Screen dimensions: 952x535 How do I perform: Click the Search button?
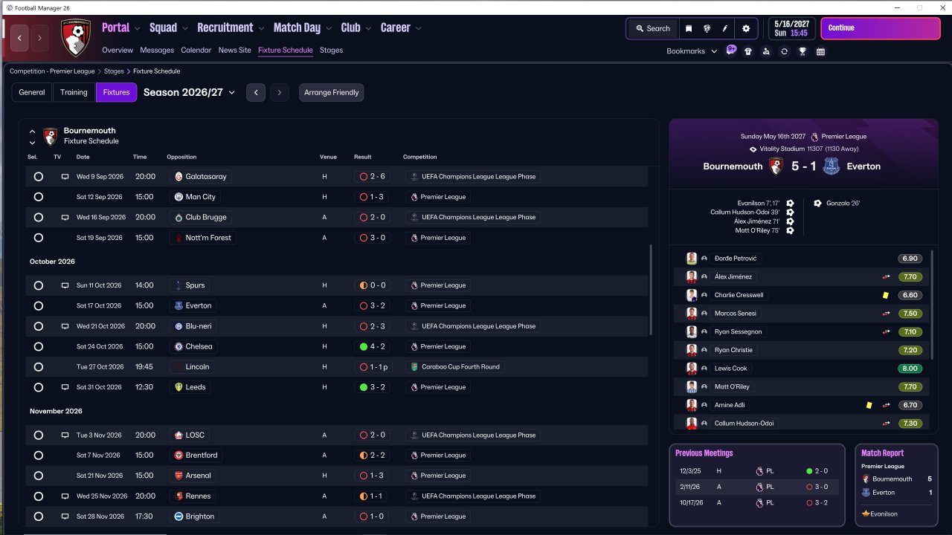[x=652, y=28]
